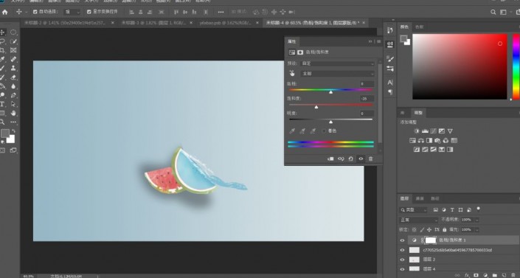520x278 pixels.
Task: Click the Saturation value field showing -35
Action: pos(367,99)
